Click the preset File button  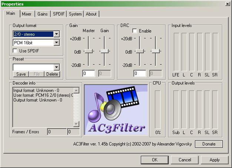pyautogui.click(x=37, y=74)
